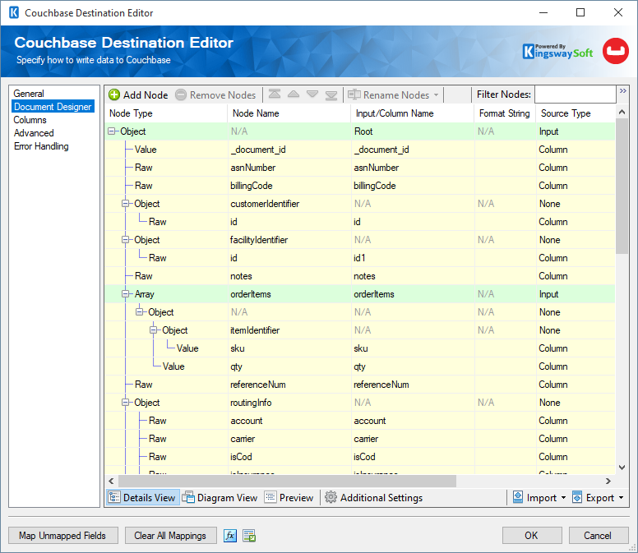This screenshot has height=553, width=638.
Task: Click the Cancel button
Action: click(599, 536)
